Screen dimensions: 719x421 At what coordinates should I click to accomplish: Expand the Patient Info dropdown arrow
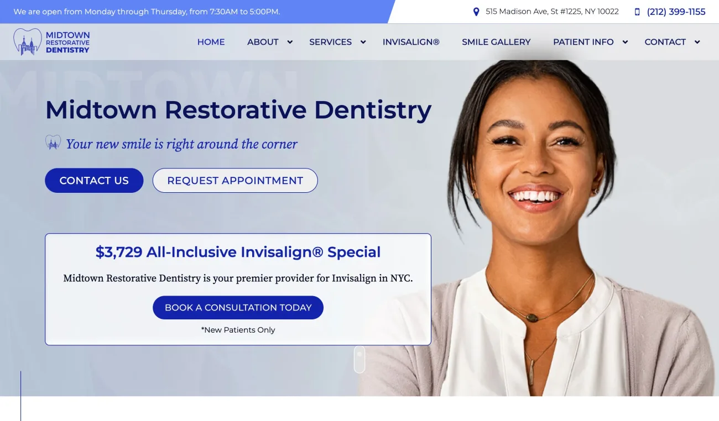pos(625,42)
